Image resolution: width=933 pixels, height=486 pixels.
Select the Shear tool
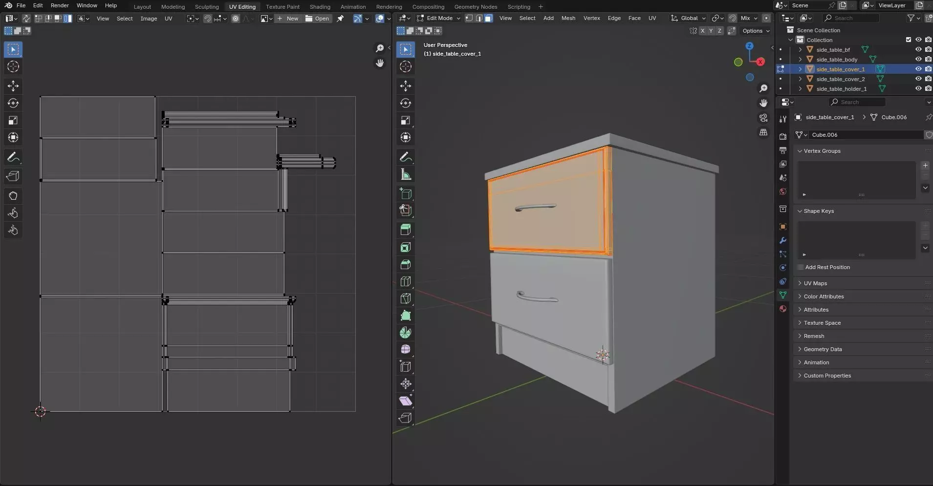(x=406, y=401)
